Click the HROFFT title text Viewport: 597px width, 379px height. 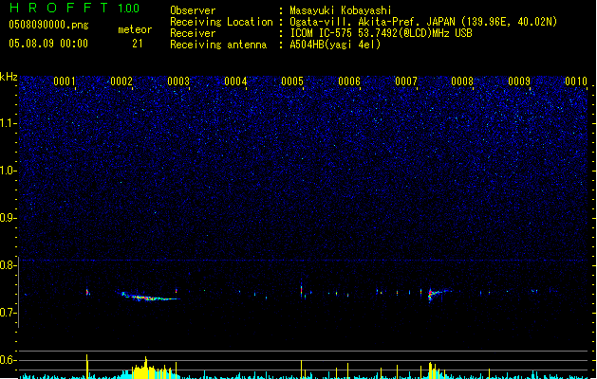pyautogui.click(x=59, y=8)
